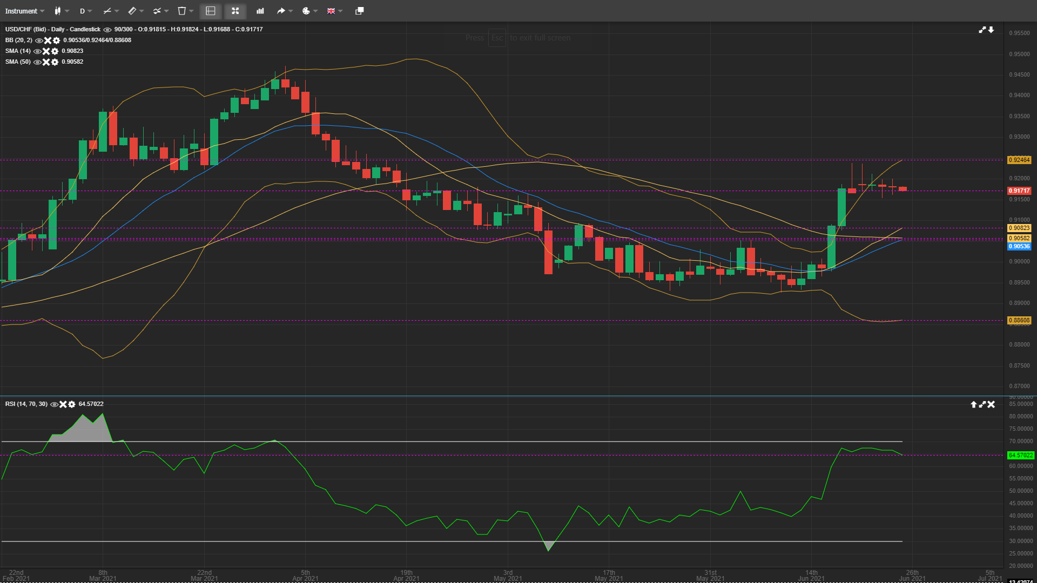1037x583 pixels.
Task: Open settings gear for SMA (14)
Action: pyautogui.click(x=55, y=51)
